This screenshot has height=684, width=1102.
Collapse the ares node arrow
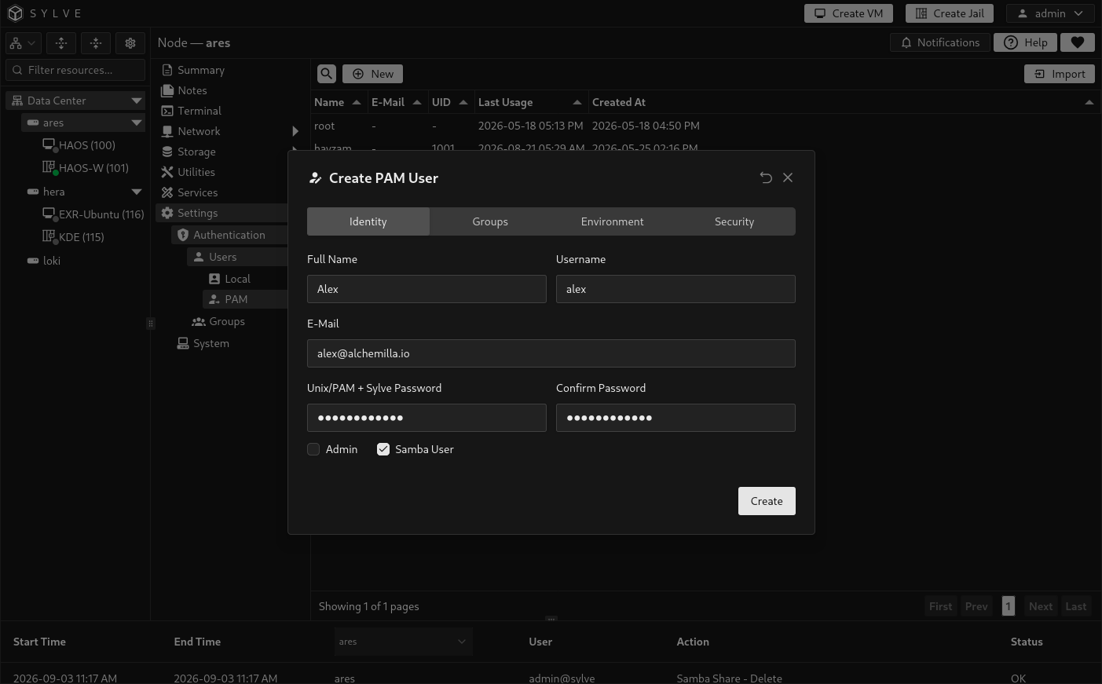(137, 123)
